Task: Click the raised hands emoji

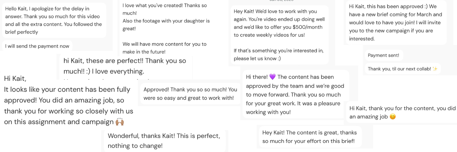Action: [120, 122]
